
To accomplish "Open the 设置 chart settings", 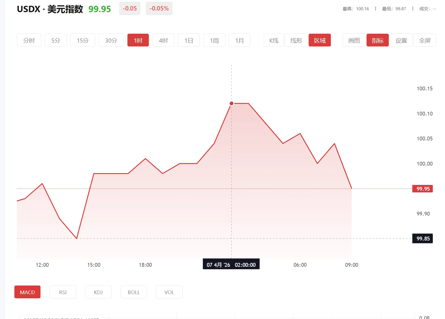I will point(401,40).
